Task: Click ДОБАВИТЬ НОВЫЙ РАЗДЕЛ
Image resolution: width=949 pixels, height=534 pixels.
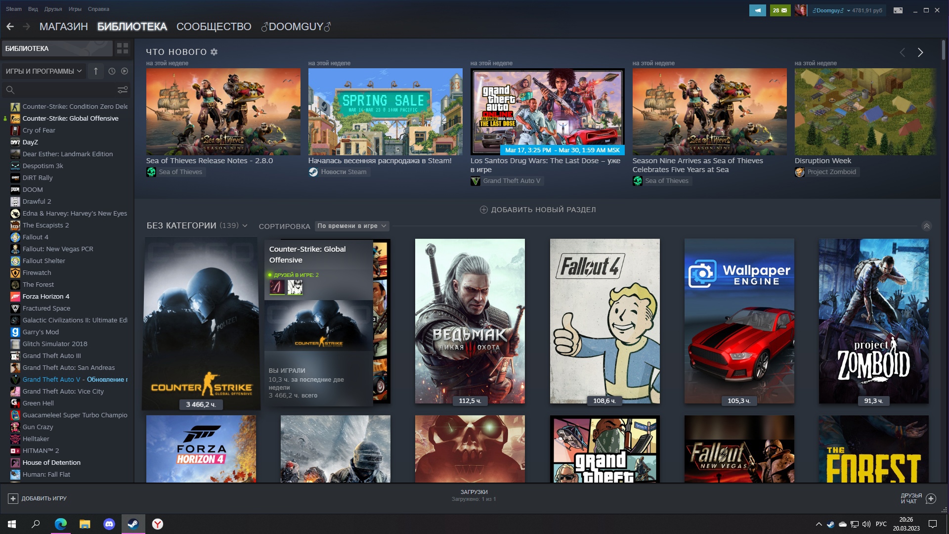Action: [538, 210]
